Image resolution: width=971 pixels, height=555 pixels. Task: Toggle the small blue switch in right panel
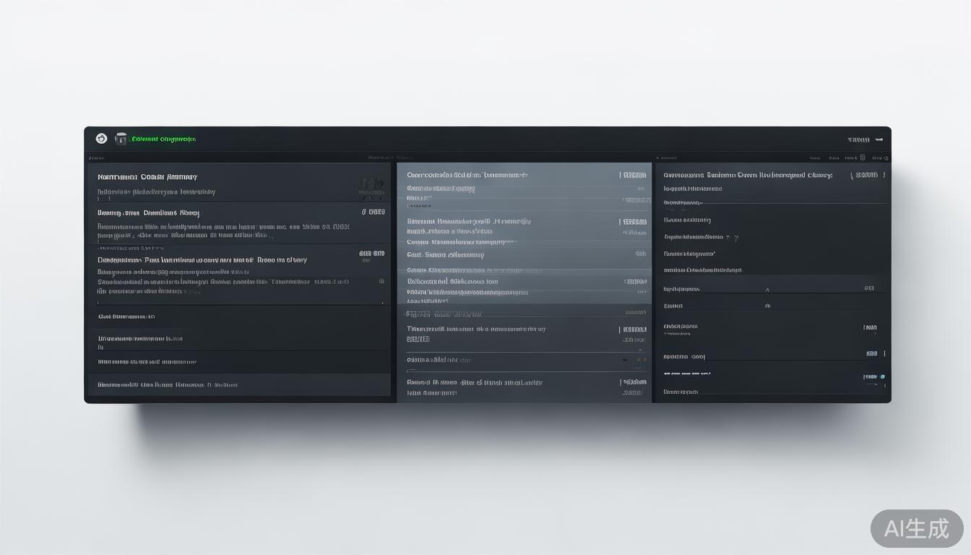pos(871,377)
